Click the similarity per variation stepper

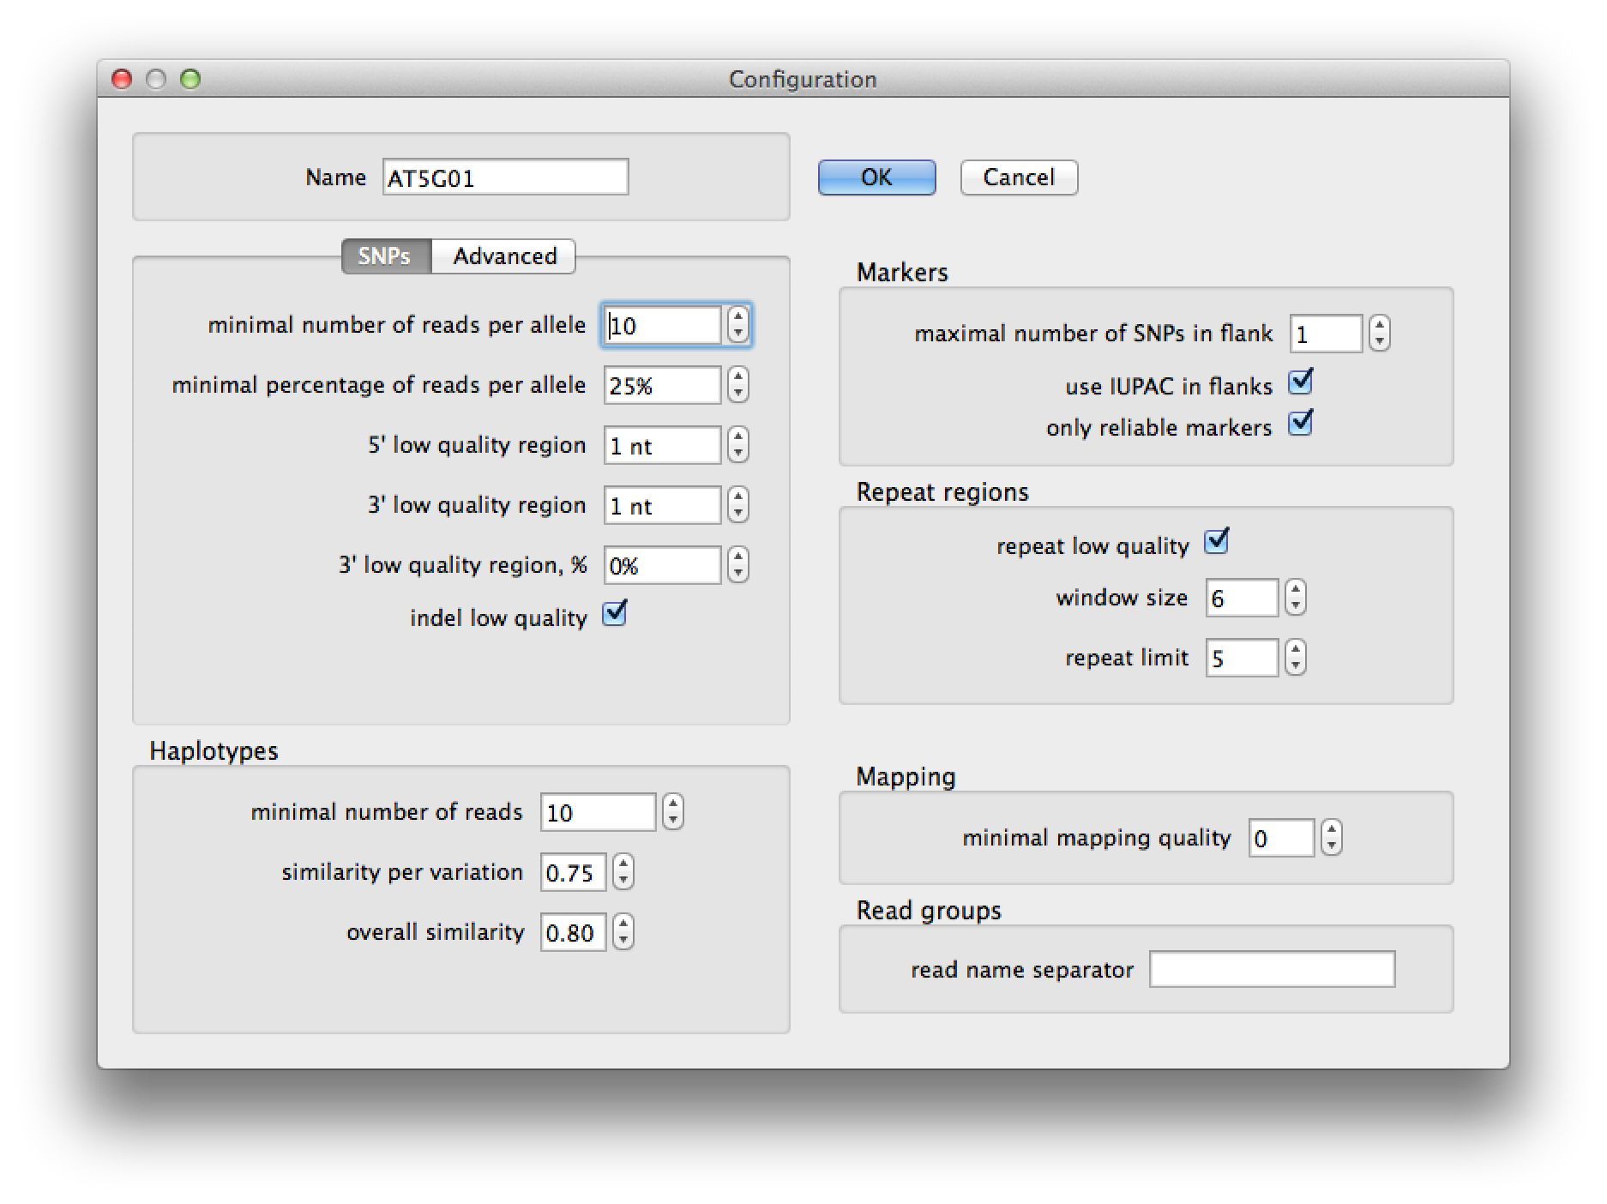(623, 872)
